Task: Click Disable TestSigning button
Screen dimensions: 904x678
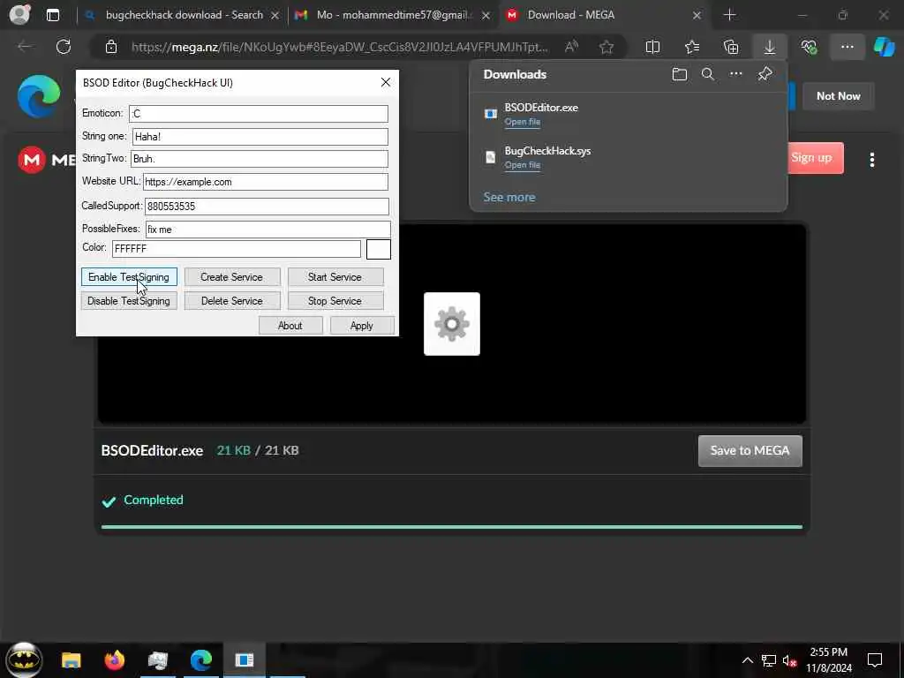Action: coord(129,301)
